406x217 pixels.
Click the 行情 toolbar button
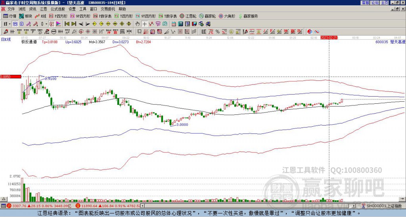pos(10,16)
